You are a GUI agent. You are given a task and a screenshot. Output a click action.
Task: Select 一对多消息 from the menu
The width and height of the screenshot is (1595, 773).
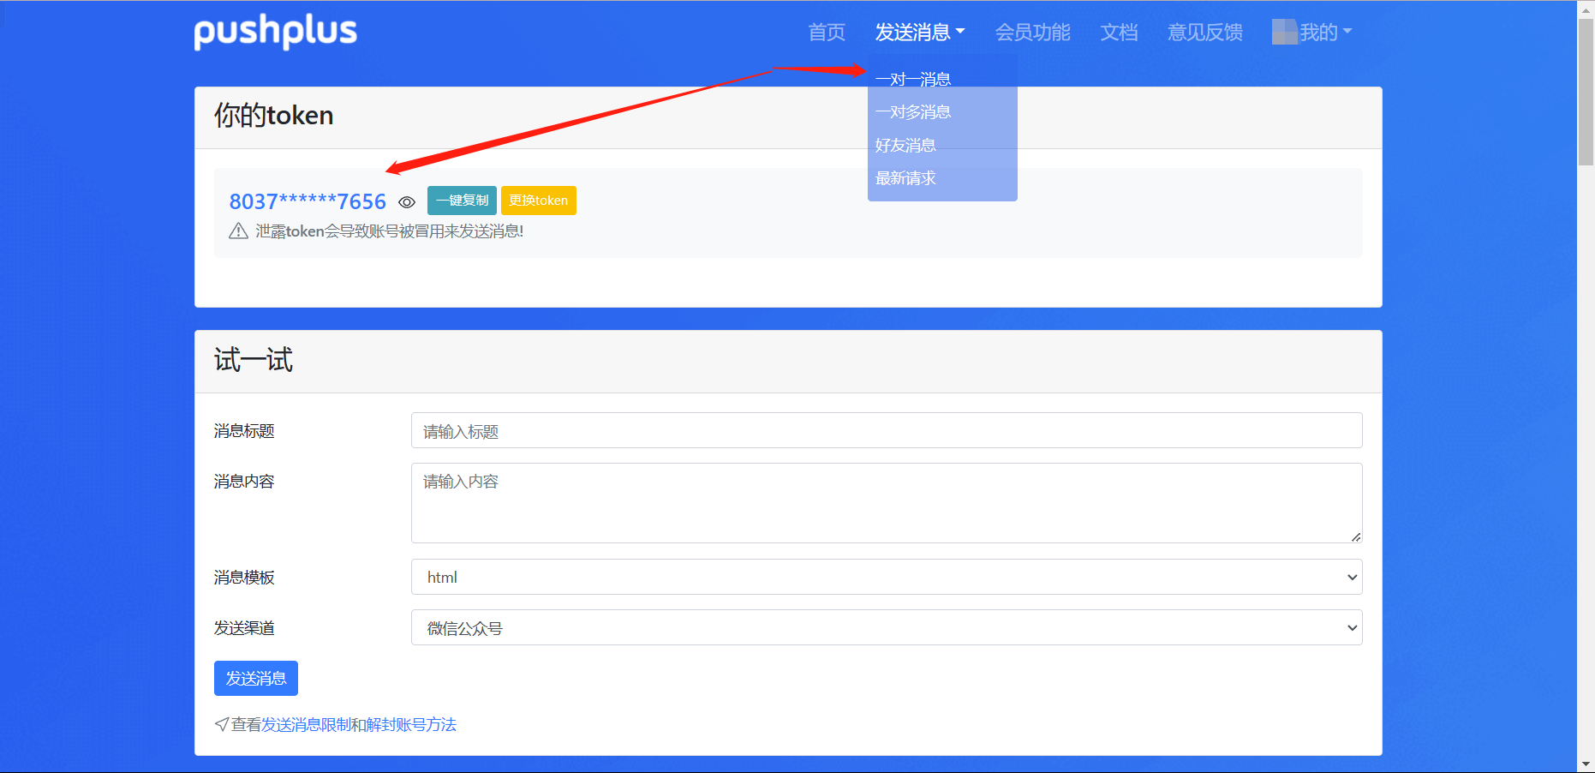point(913,112)
